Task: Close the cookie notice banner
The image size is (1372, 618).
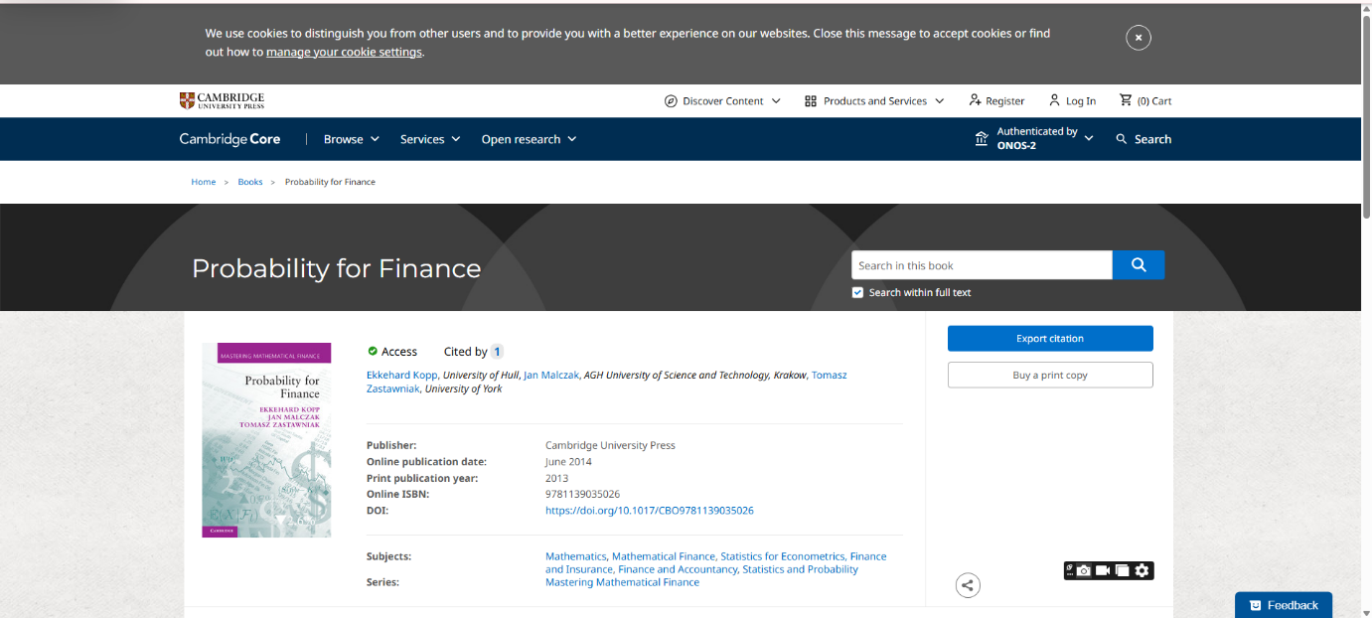Action: coord(1138,38)
